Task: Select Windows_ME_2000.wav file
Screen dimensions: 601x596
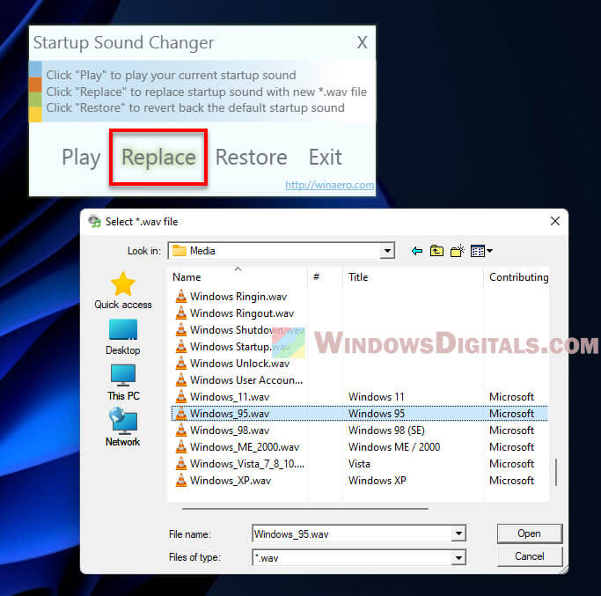Action: tap(238, 447)
